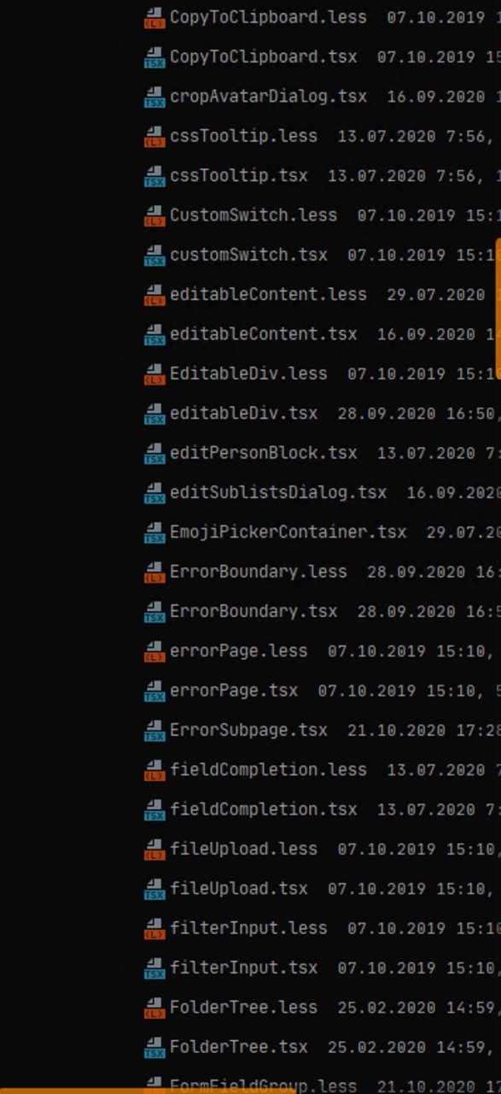Select editSublistsDialog.tsx in the file list

pyautogui.click(x=278, y=491)
